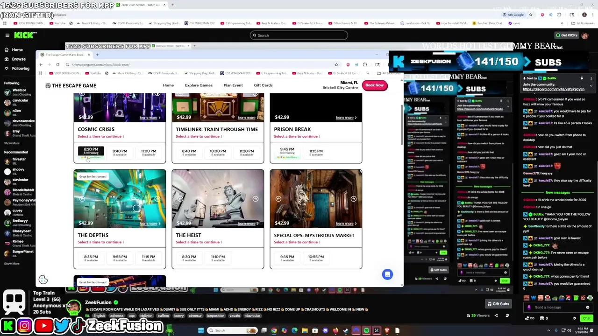The image size is (598, 336).
Task: Click the pink Book Now button
Action: point(374,85)
